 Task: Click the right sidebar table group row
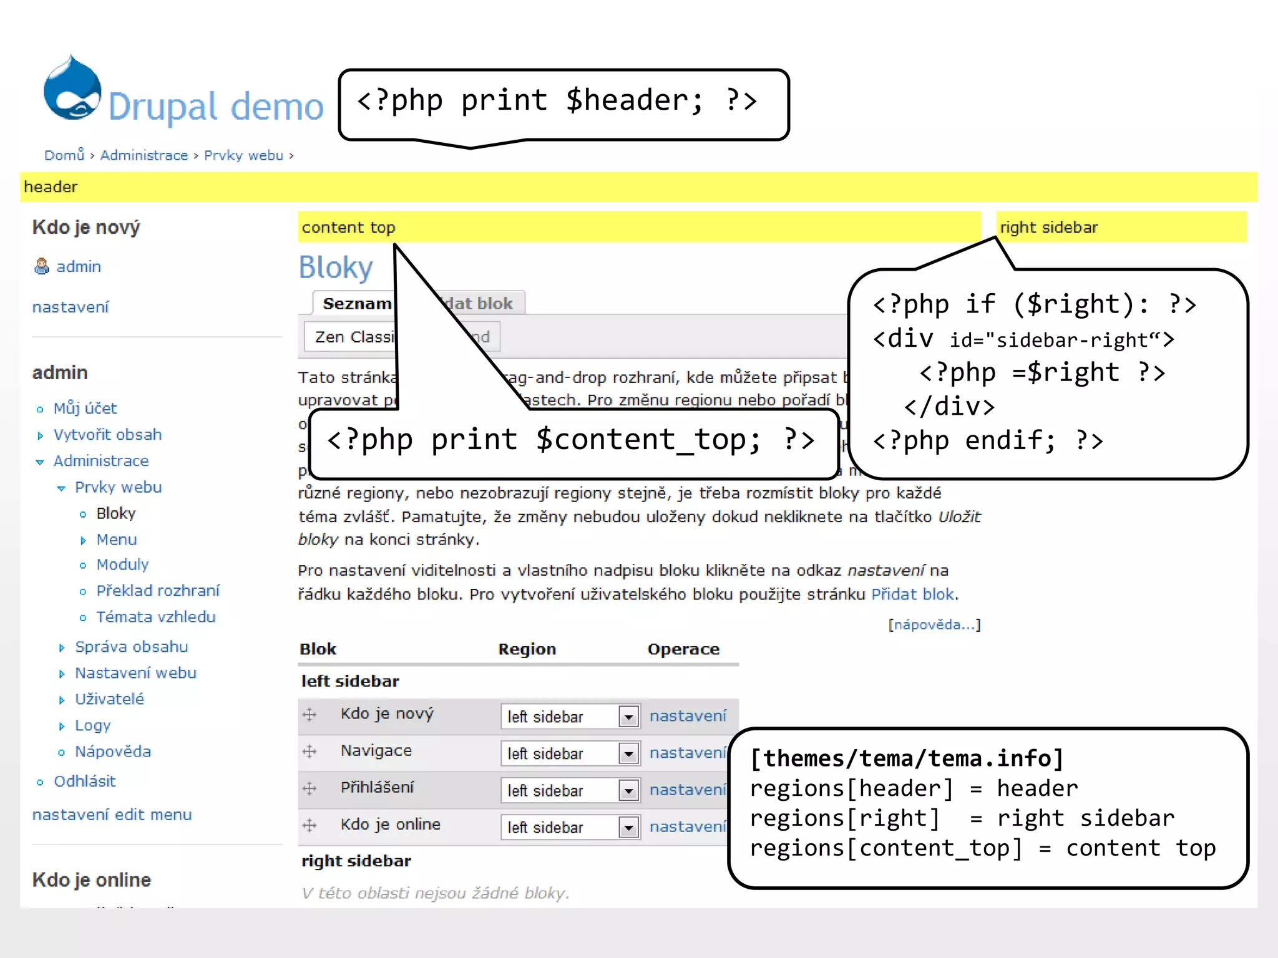pyautogui.click(x=518, y=861)
